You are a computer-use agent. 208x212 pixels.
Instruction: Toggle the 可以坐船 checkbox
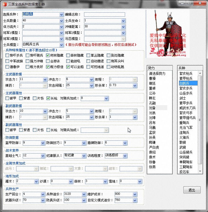[68, 67]
